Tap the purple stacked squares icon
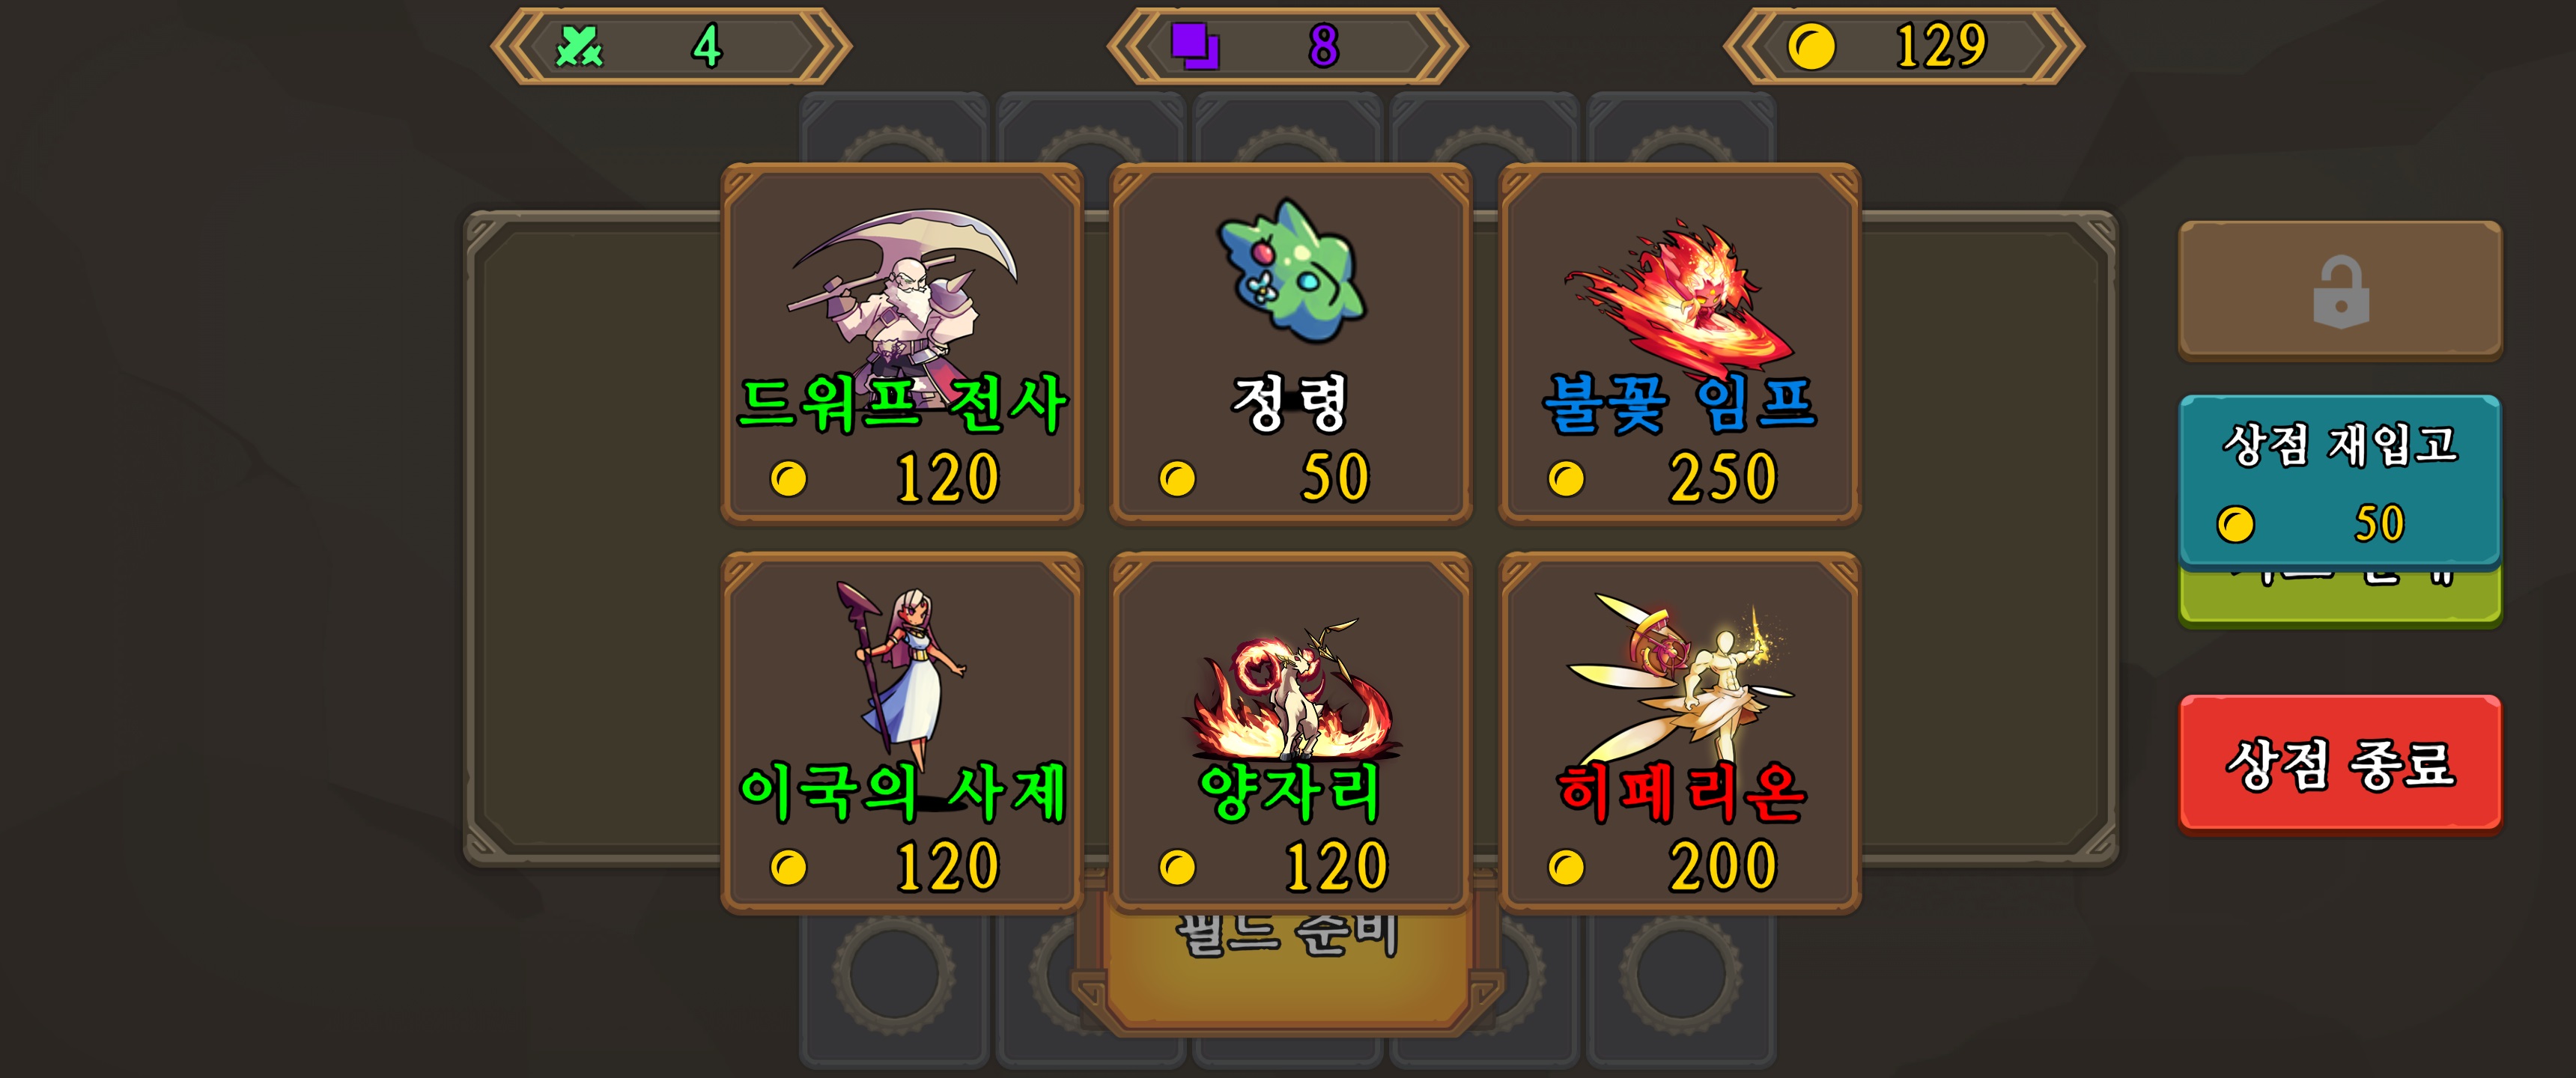This screenshot has width=2576, height=1078. point(1195,46)
